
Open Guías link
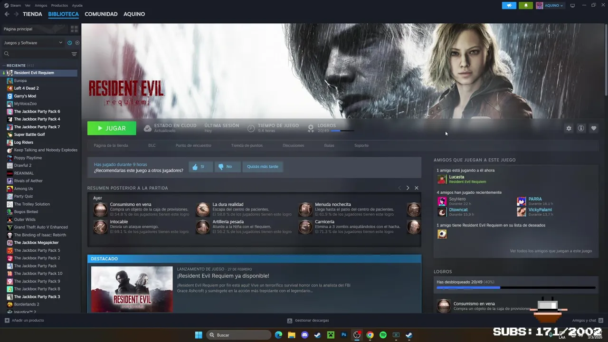coord(329,145)
